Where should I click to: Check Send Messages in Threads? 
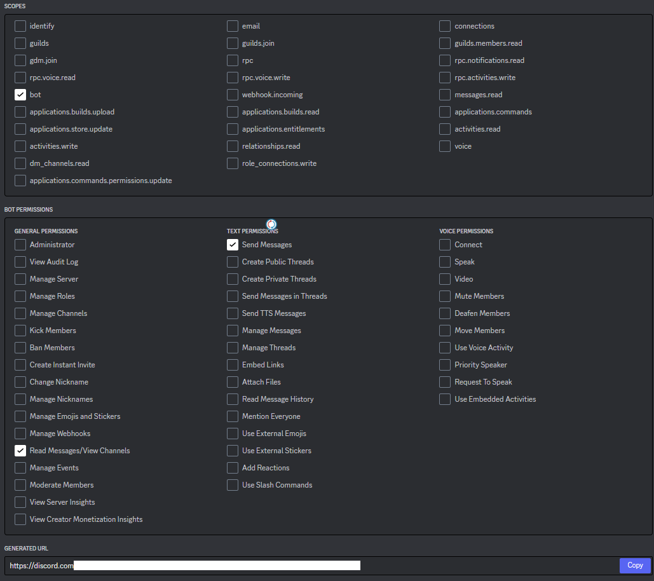click(x=233, y=296)
